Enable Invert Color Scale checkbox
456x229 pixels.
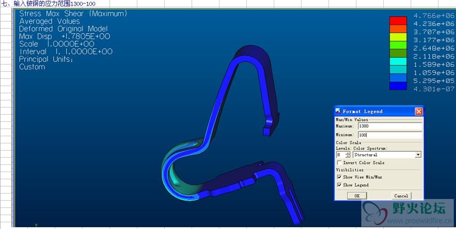pos(339,163)
